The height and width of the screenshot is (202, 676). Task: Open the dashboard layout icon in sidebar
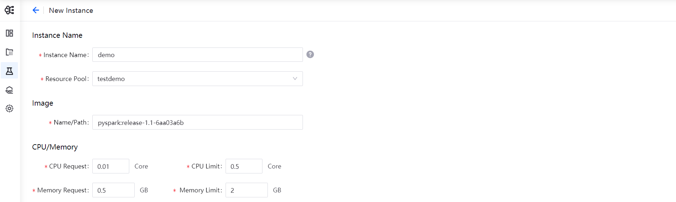[x=10, y=33]
